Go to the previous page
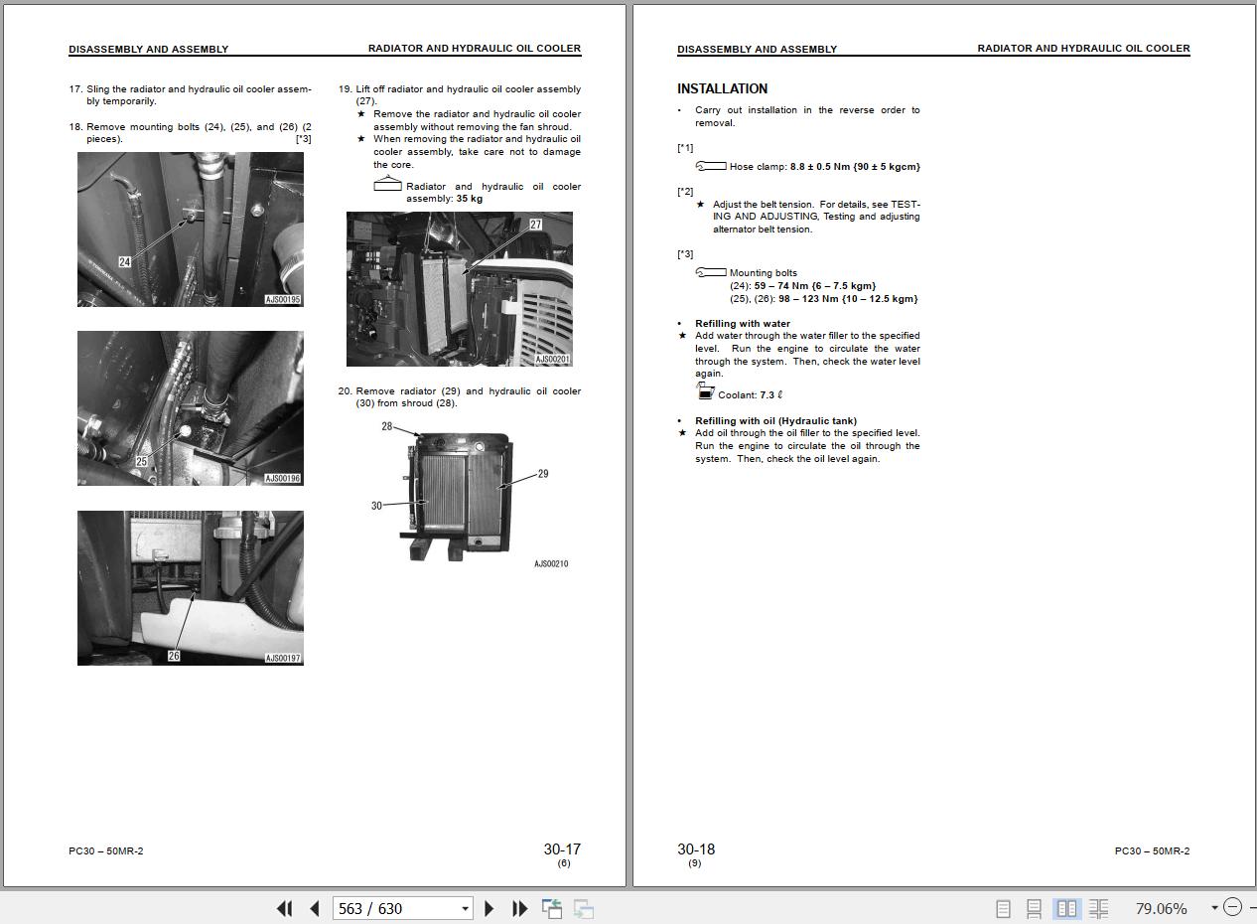This screenshot has width=1257, height=924. click(315, 908)
